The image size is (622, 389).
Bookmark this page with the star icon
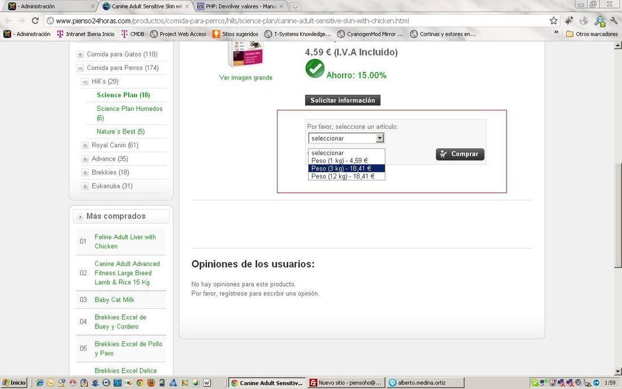click(x=554, y=20)
